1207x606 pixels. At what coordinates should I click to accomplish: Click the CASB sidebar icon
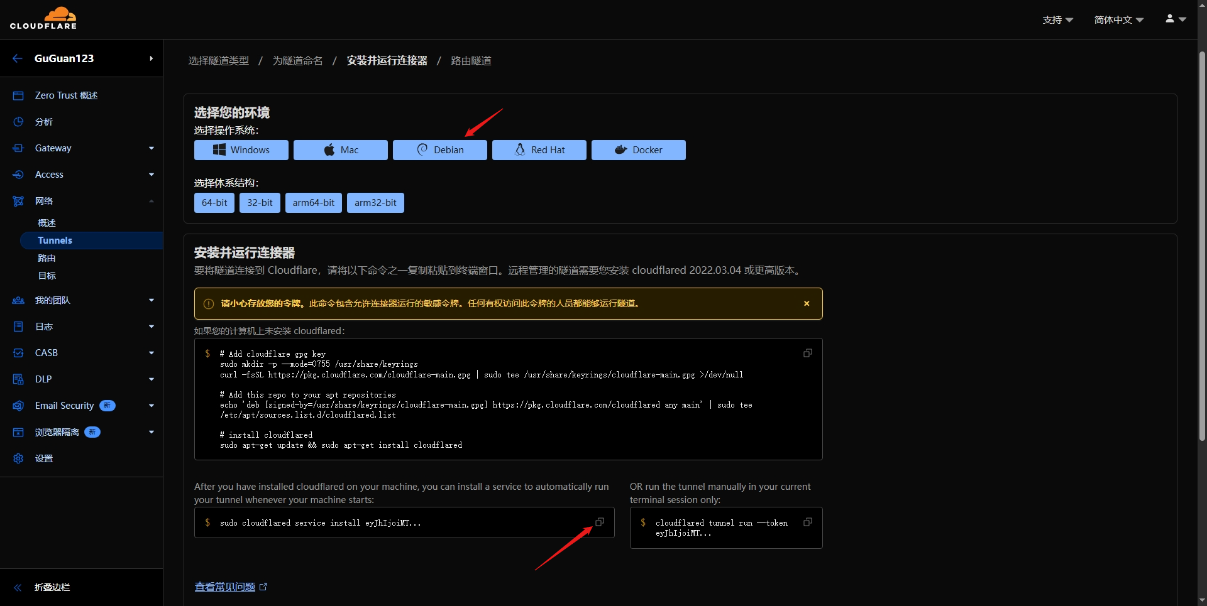[18, 353]
